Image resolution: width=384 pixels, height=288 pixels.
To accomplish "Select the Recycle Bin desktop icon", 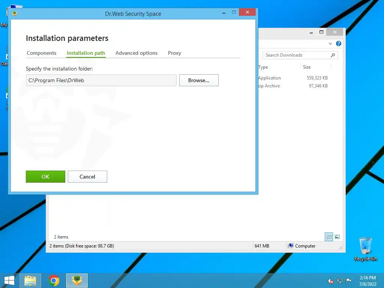I will click(365, 249).
